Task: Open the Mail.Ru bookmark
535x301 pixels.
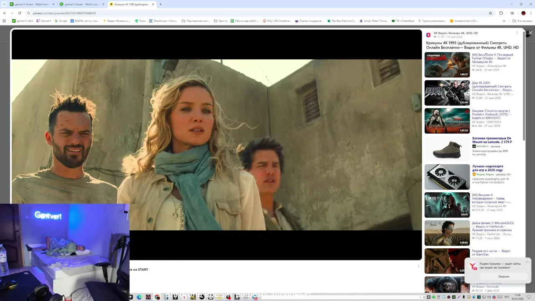Action: (85, 20)
